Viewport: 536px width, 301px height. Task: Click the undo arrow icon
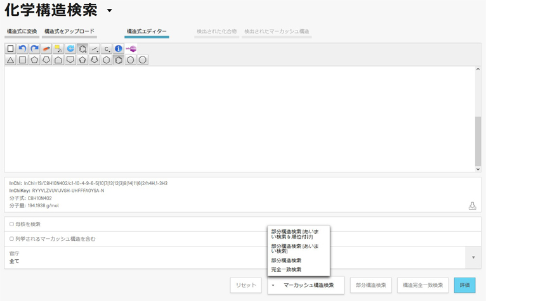22,49
